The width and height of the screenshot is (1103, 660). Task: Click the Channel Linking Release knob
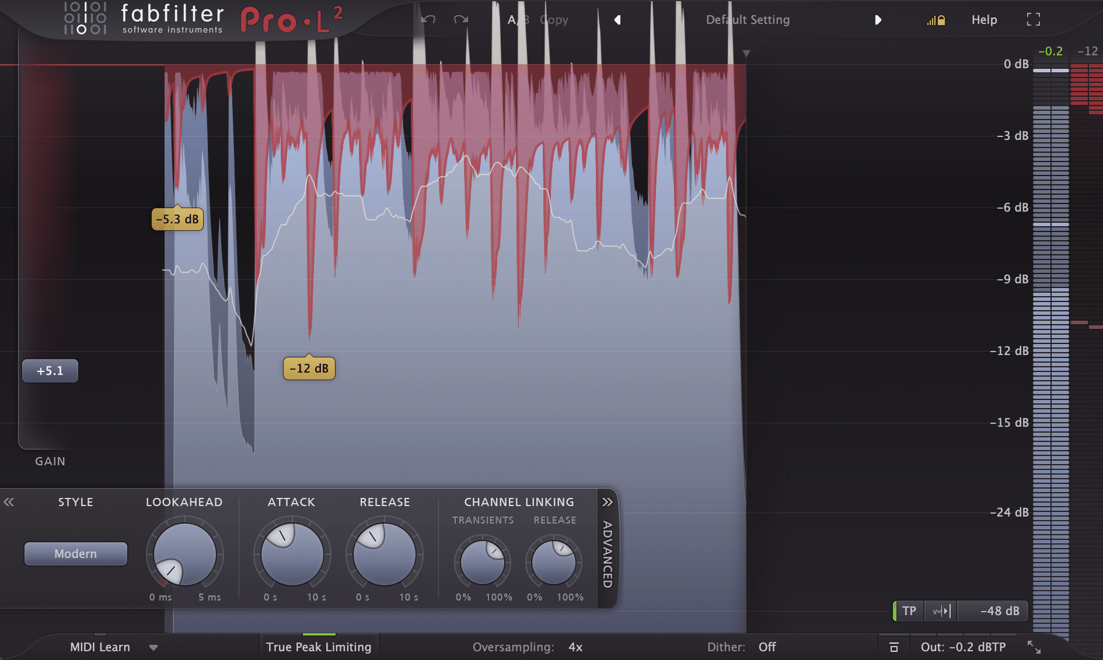[554, 563]
